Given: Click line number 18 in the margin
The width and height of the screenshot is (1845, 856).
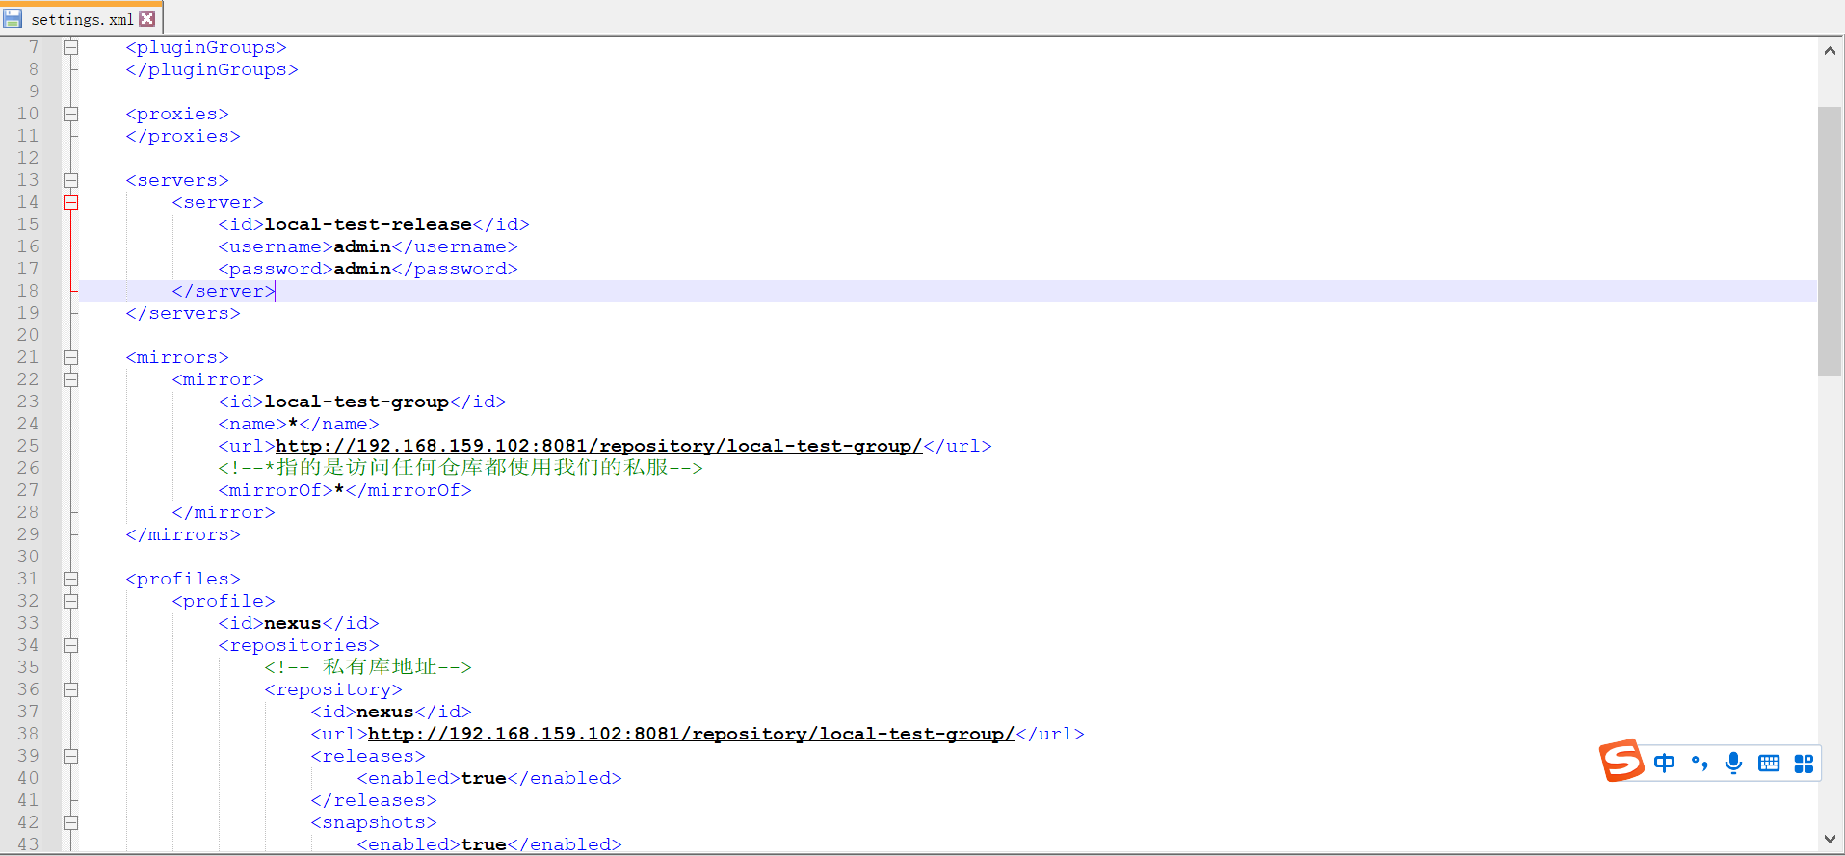Looking at the screenshot, I should tap(28, 291).
